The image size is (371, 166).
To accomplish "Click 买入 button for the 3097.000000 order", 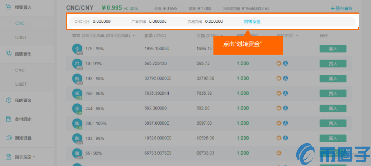I will (333, 123).
